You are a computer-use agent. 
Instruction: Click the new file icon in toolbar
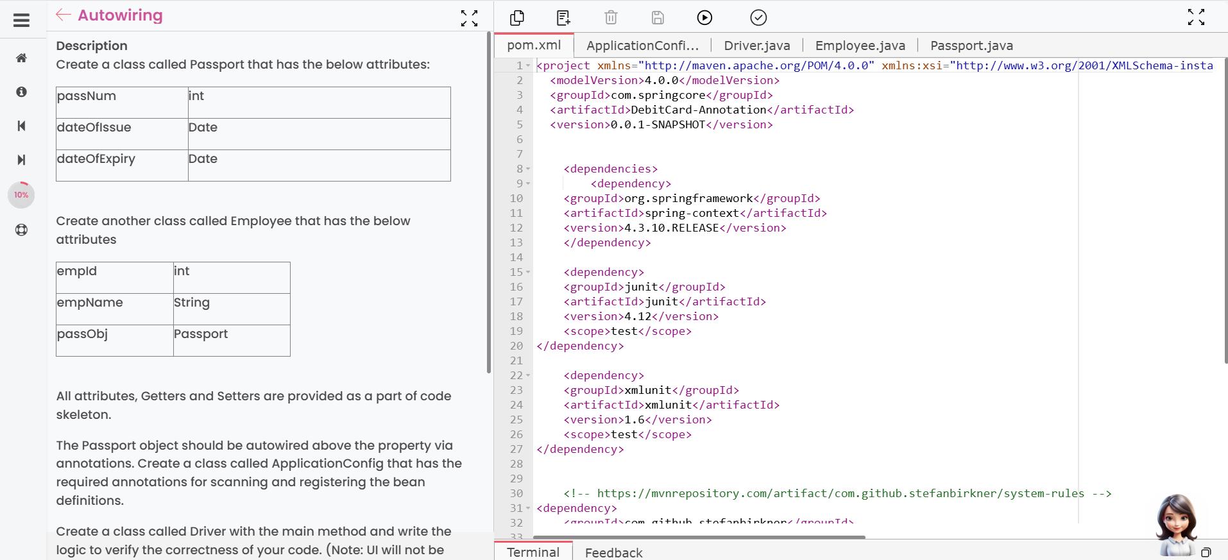tap(563, 18)
